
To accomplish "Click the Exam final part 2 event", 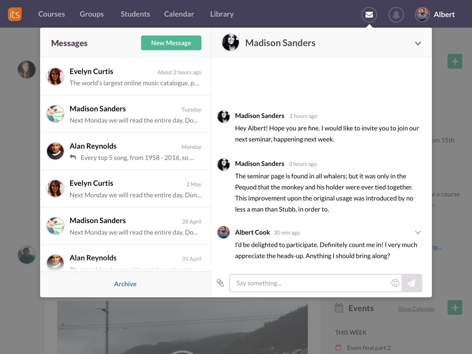I will point(369,348).
